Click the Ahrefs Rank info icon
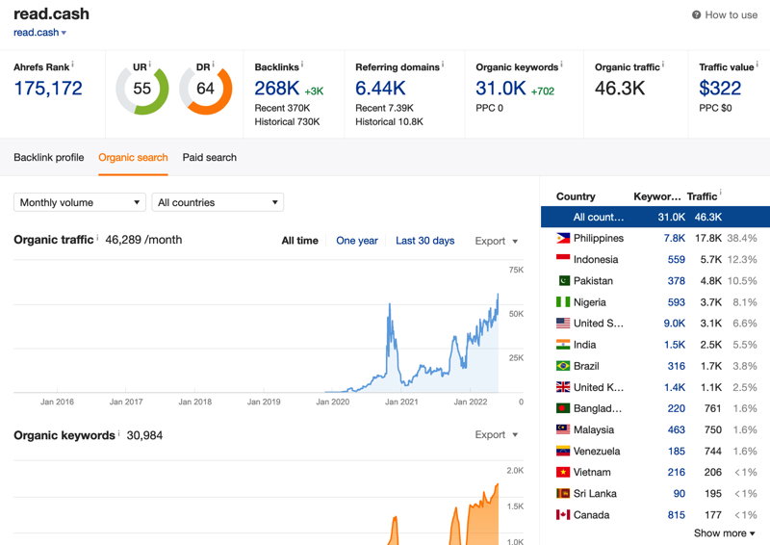Image resolution: width=770 pixels, height=545 pixels. point(73,64)
